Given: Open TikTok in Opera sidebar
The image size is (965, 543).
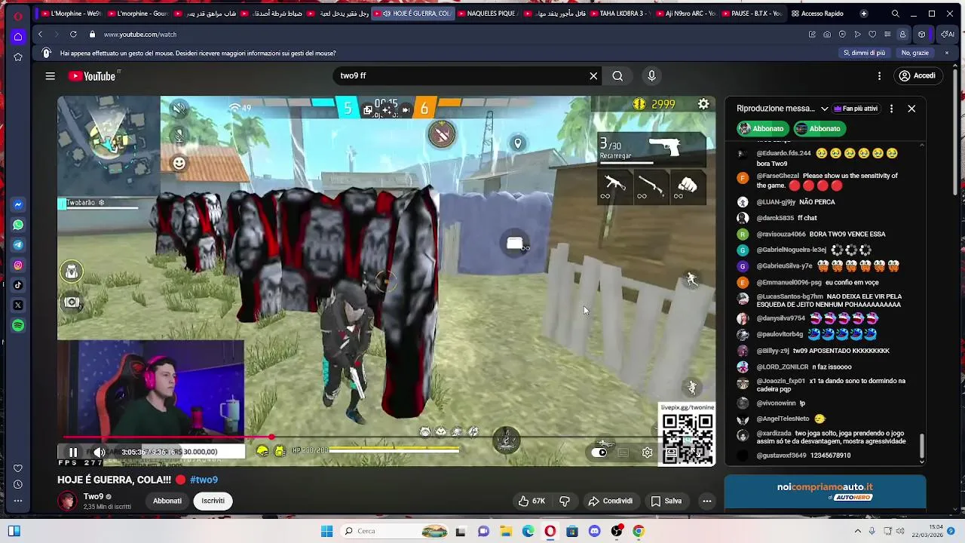Looking at the screenshot, I should click(x=18, y=285).
